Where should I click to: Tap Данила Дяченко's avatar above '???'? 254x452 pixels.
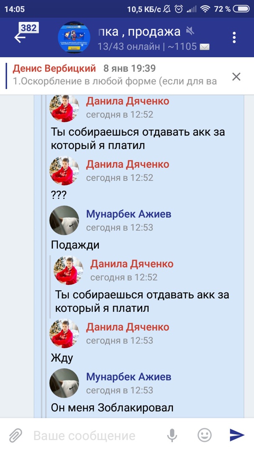point(64,171)
